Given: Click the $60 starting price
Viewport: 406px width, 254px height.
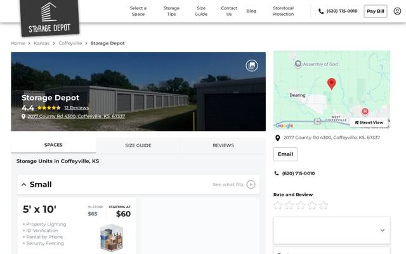Looking at the screenshot, I should tap(123, 214).
